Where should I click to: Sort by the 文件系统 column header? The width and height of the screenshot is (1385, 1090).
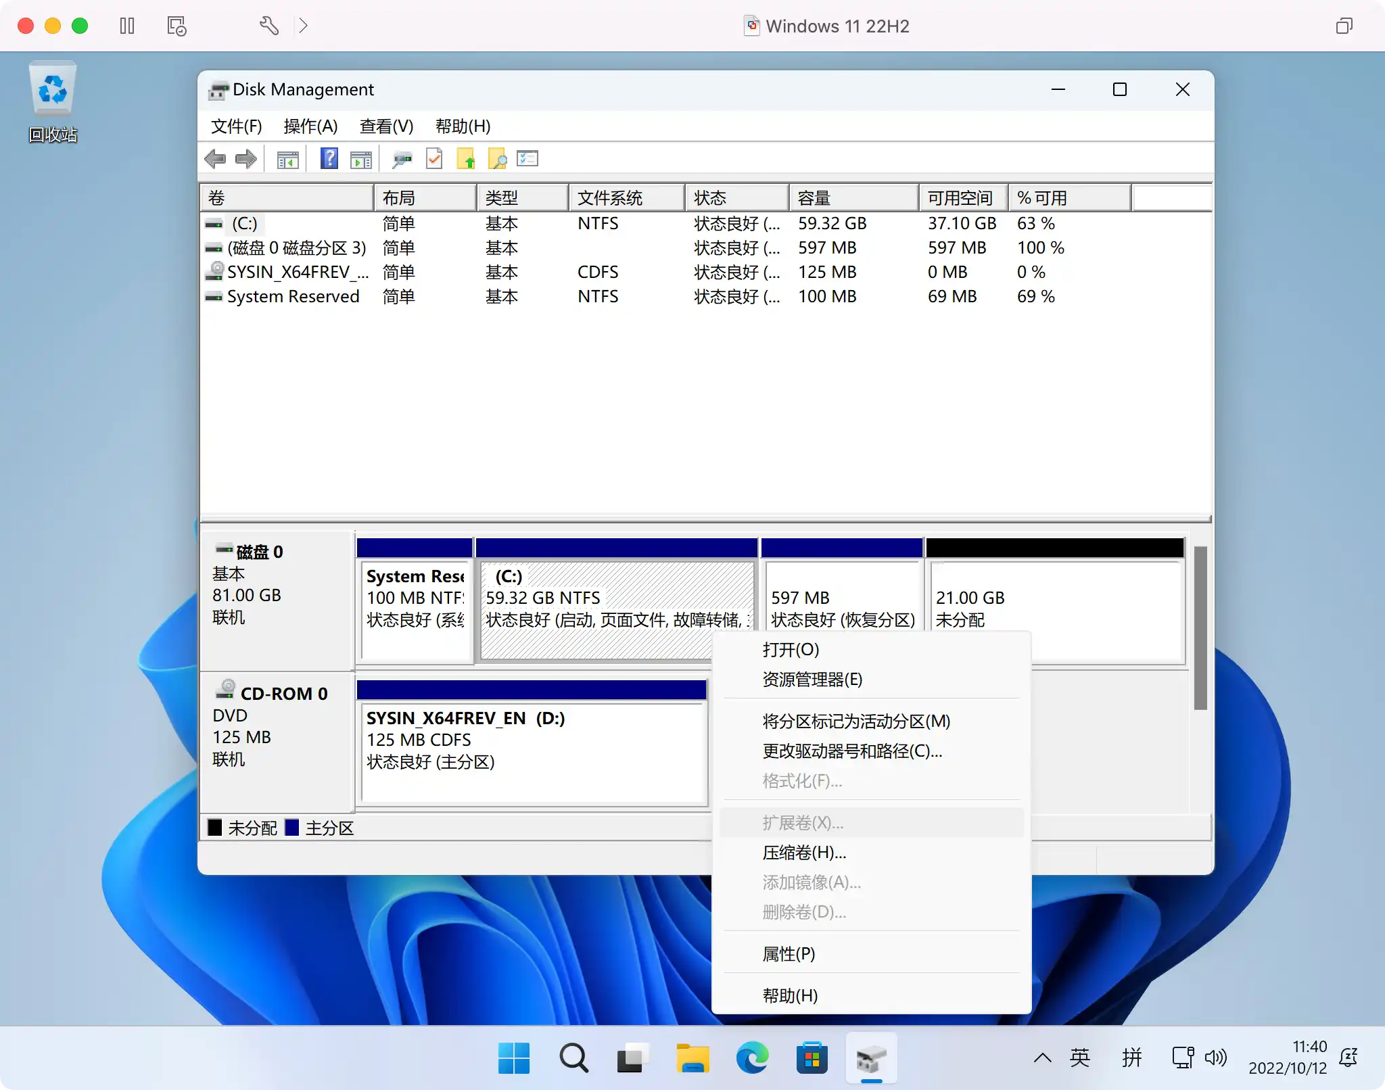click(x=627, y=198)
